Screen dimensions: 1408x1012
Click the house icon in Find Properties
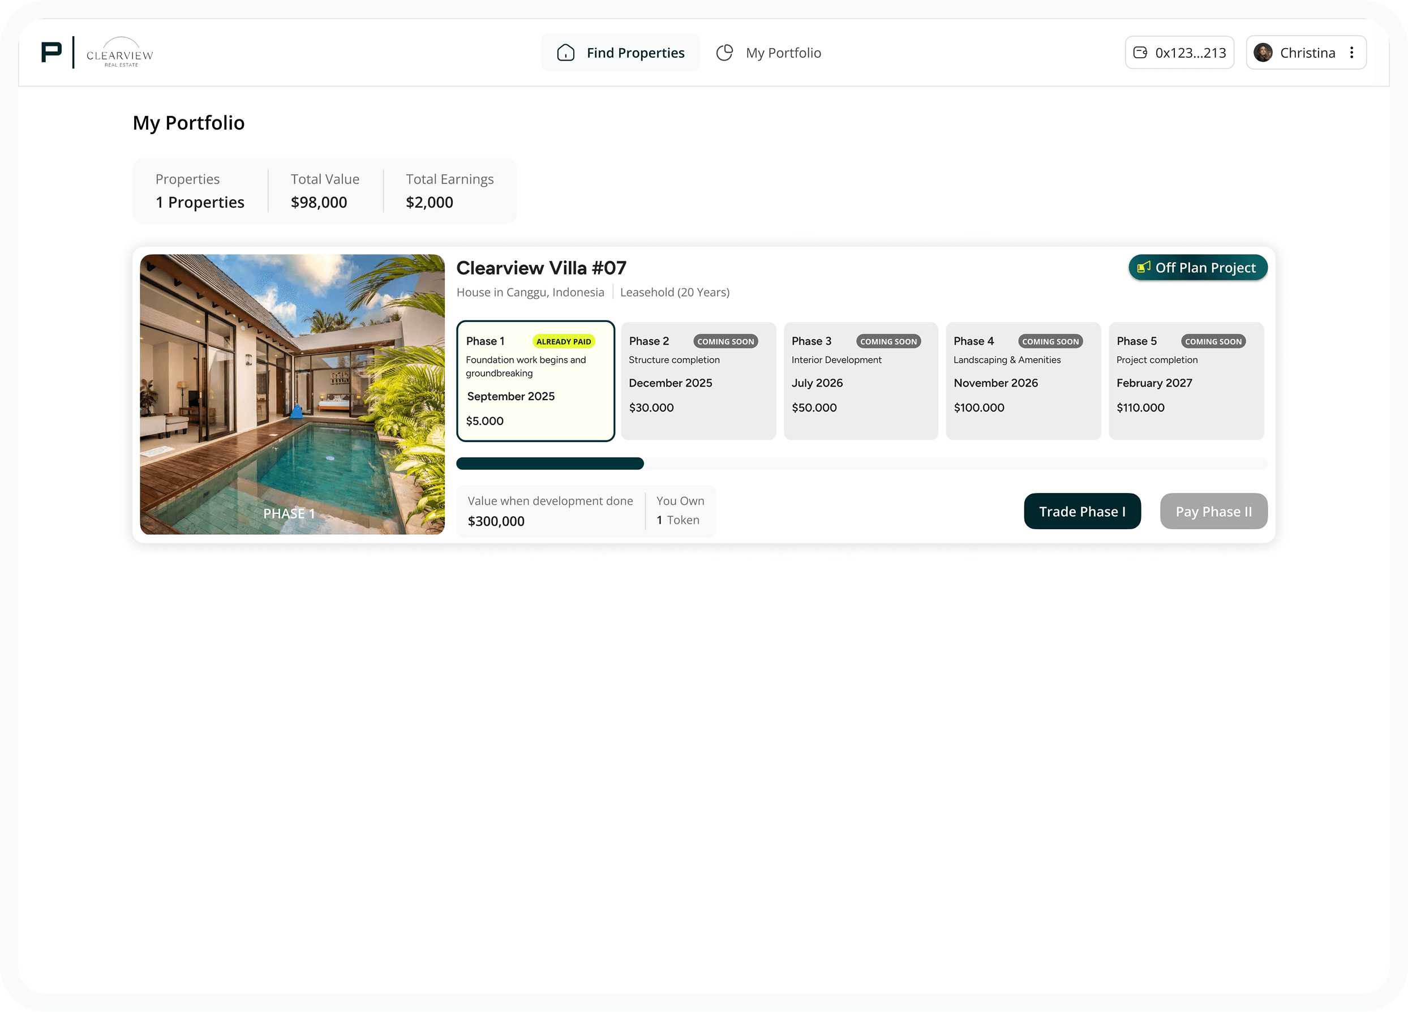point(565,53)
